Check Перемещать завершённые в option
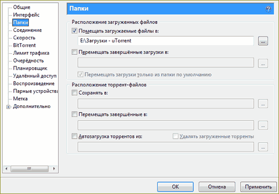This screenshot has height=194, width=279. [75, 114]
